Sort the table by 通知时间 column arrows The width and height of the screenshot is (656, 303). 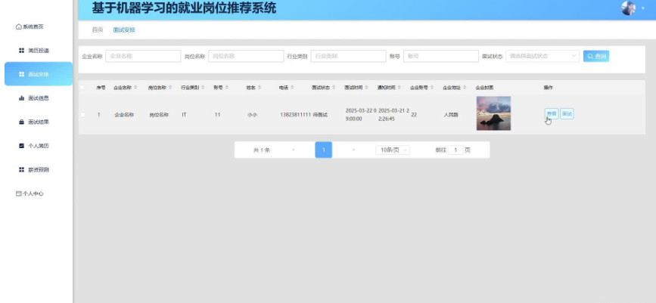point(399,88)
